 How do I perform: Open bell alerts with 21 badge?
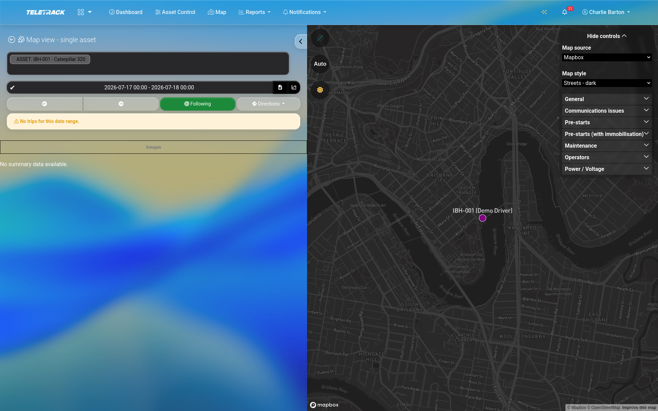point(565,12)
